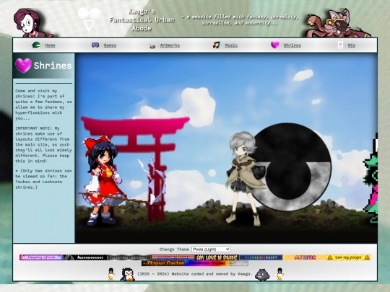The image size is (390, 292).
Task: Click the game controller Games icon
Action: point(95,45)
